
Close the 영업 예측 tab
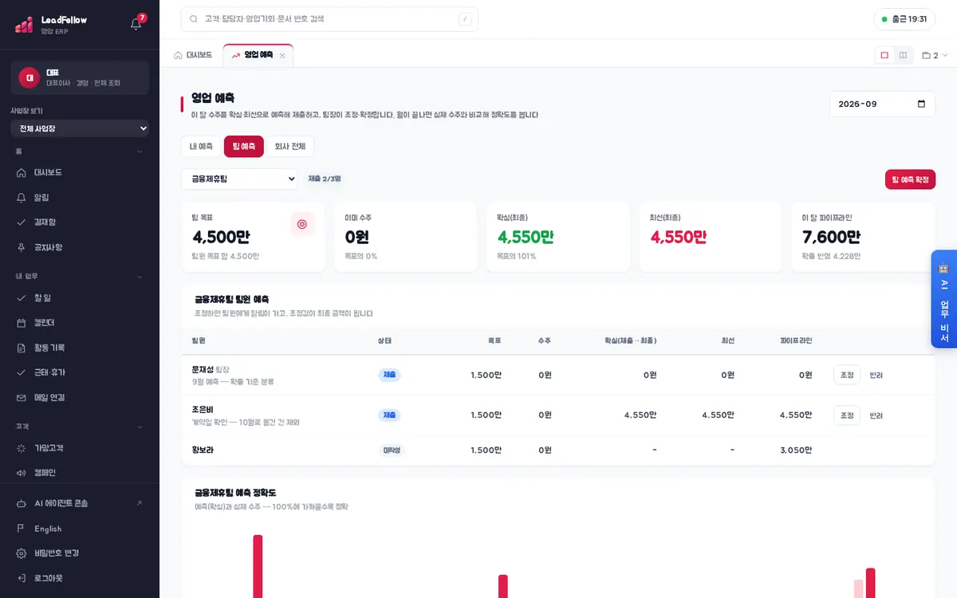pos(282,56)
